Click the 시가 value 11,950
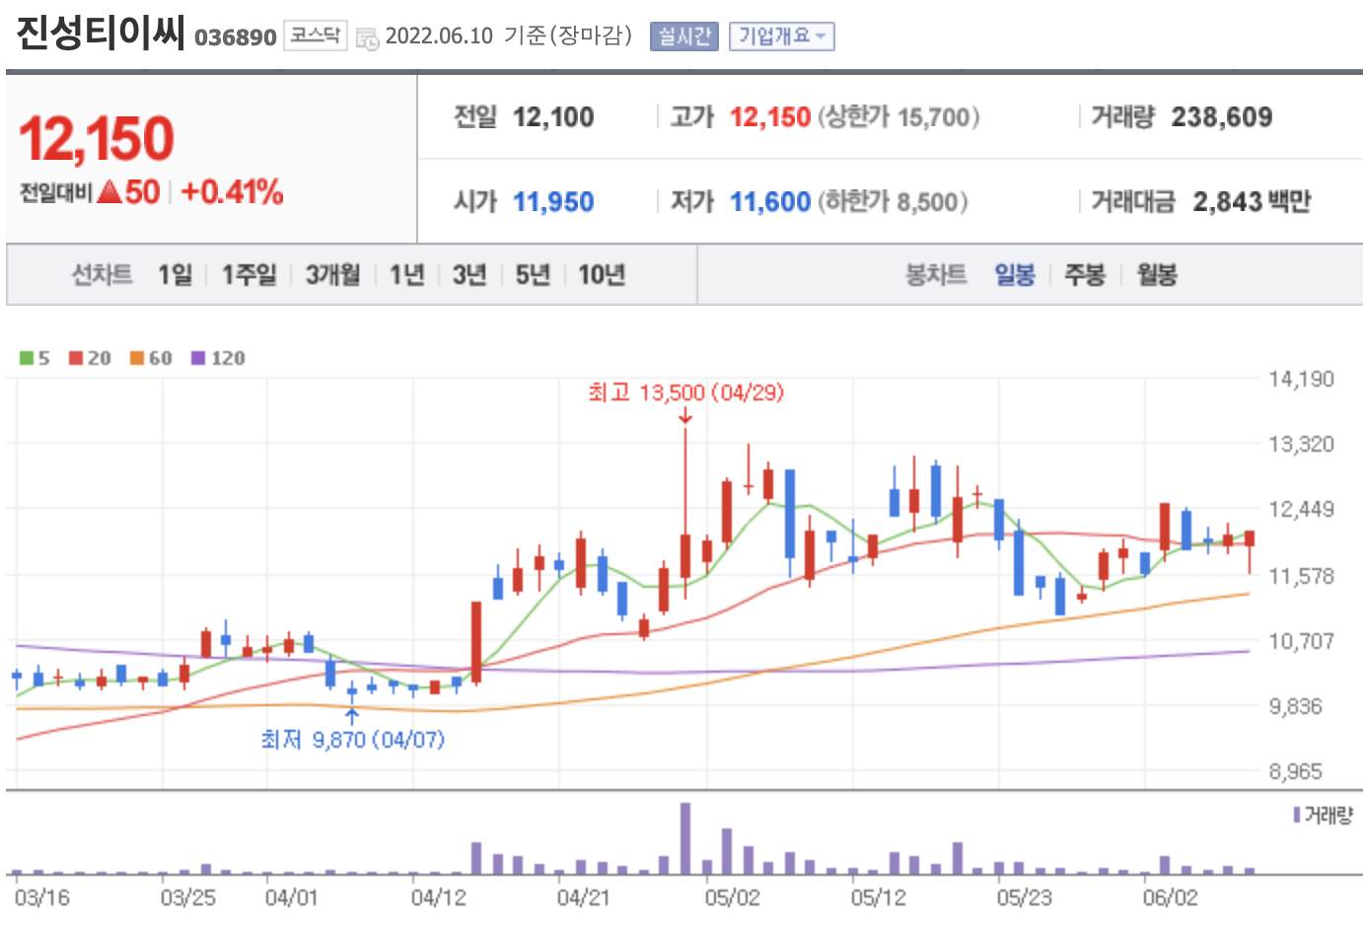This screenshot has width=1363, height=933. pos(553,202)
